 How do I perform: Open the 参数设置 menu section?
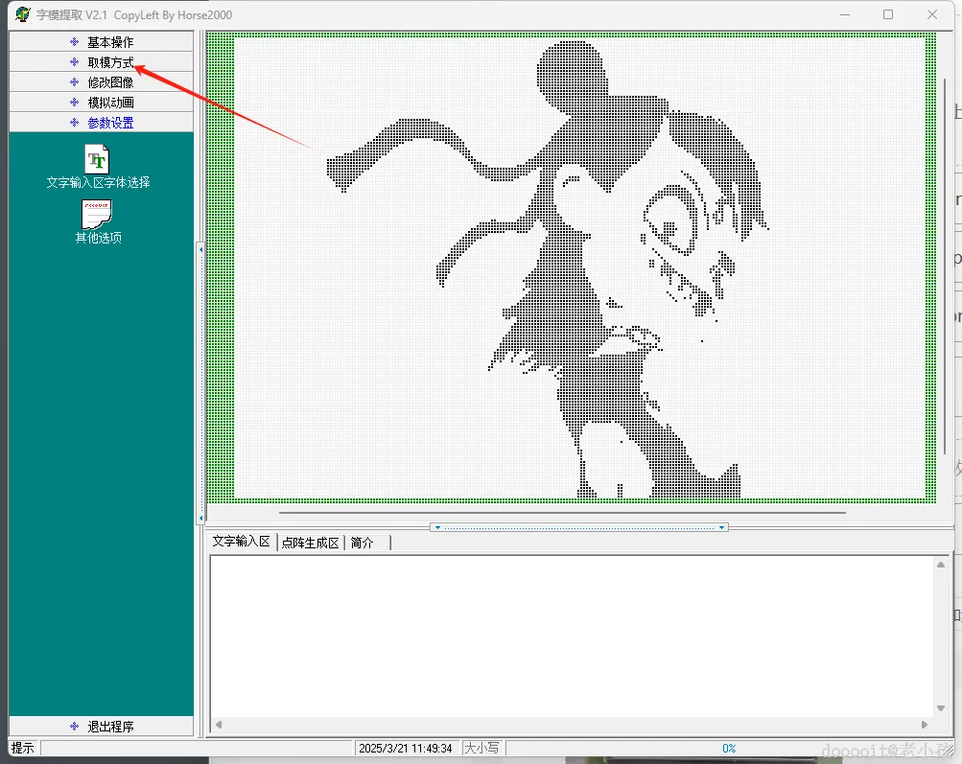pyautogui.click(x=102, y=122)
